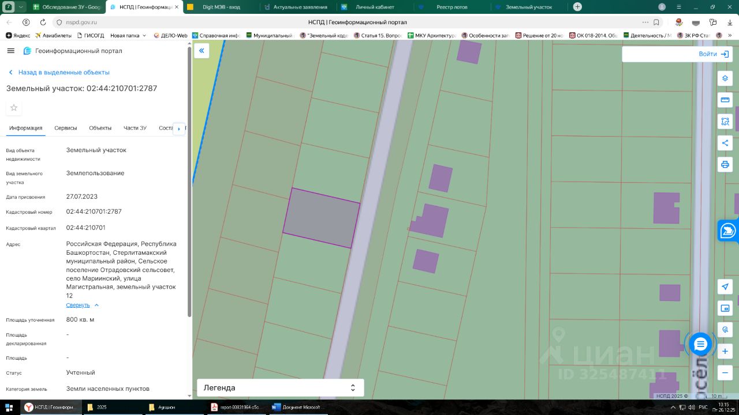Click the Геоинформационный портал logo
The width and height of the screenshot is (739, 415).
(72, 51)
